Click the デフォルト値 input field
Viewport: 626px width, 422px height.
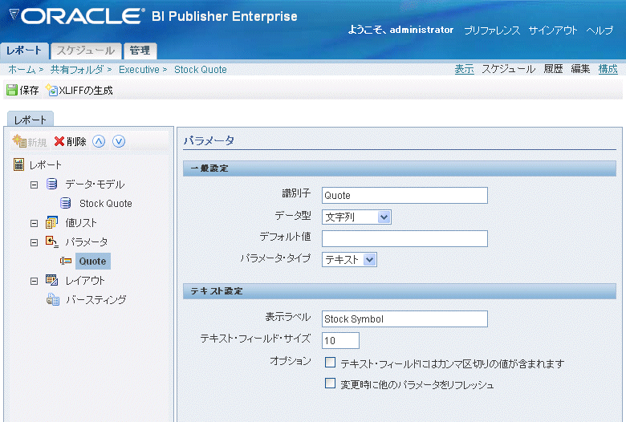404,238
